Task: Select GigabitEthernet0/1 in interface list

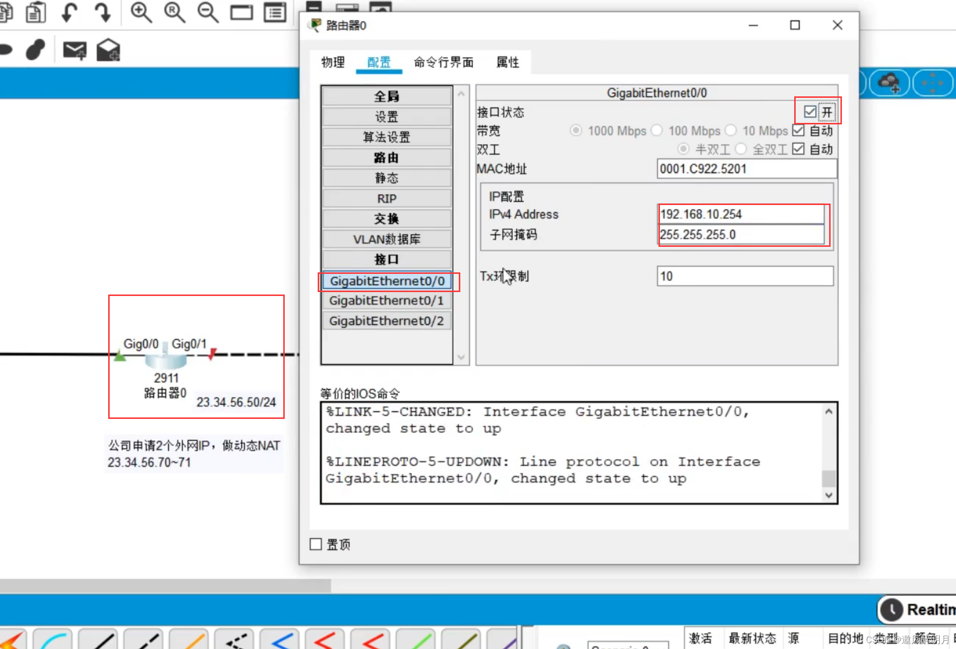Action: click(387, 300)
